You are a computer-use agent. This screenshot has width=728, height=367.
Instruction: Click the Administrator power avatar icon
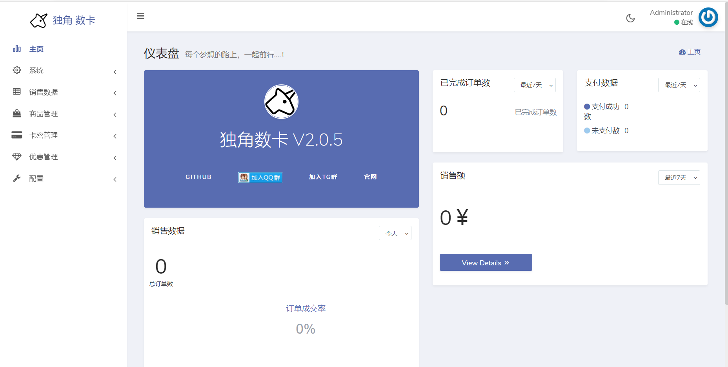pyautogui.click(x=708, y=17)
